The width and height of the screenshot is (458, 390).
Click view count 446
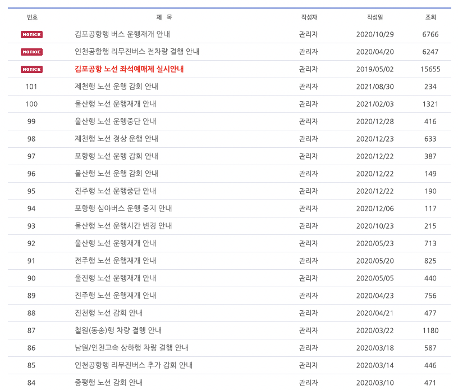pos(430,365)
